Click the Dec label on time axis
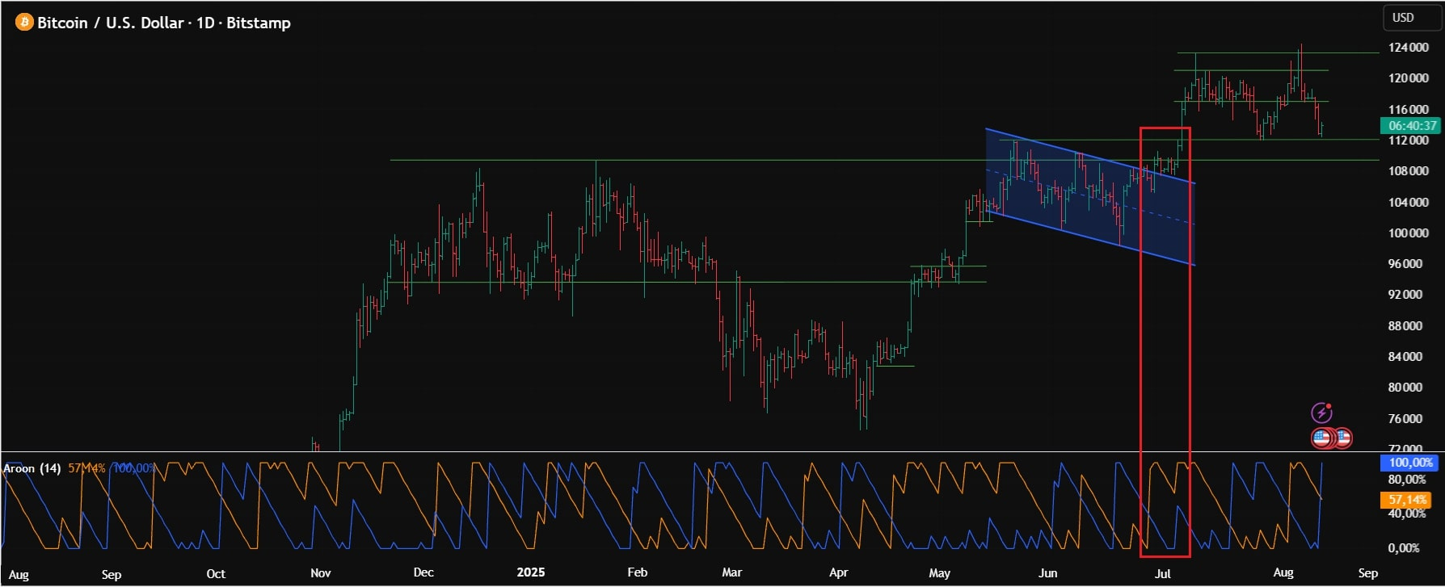The width and height of the screenshot is (1445, 587). coord(423,572)
